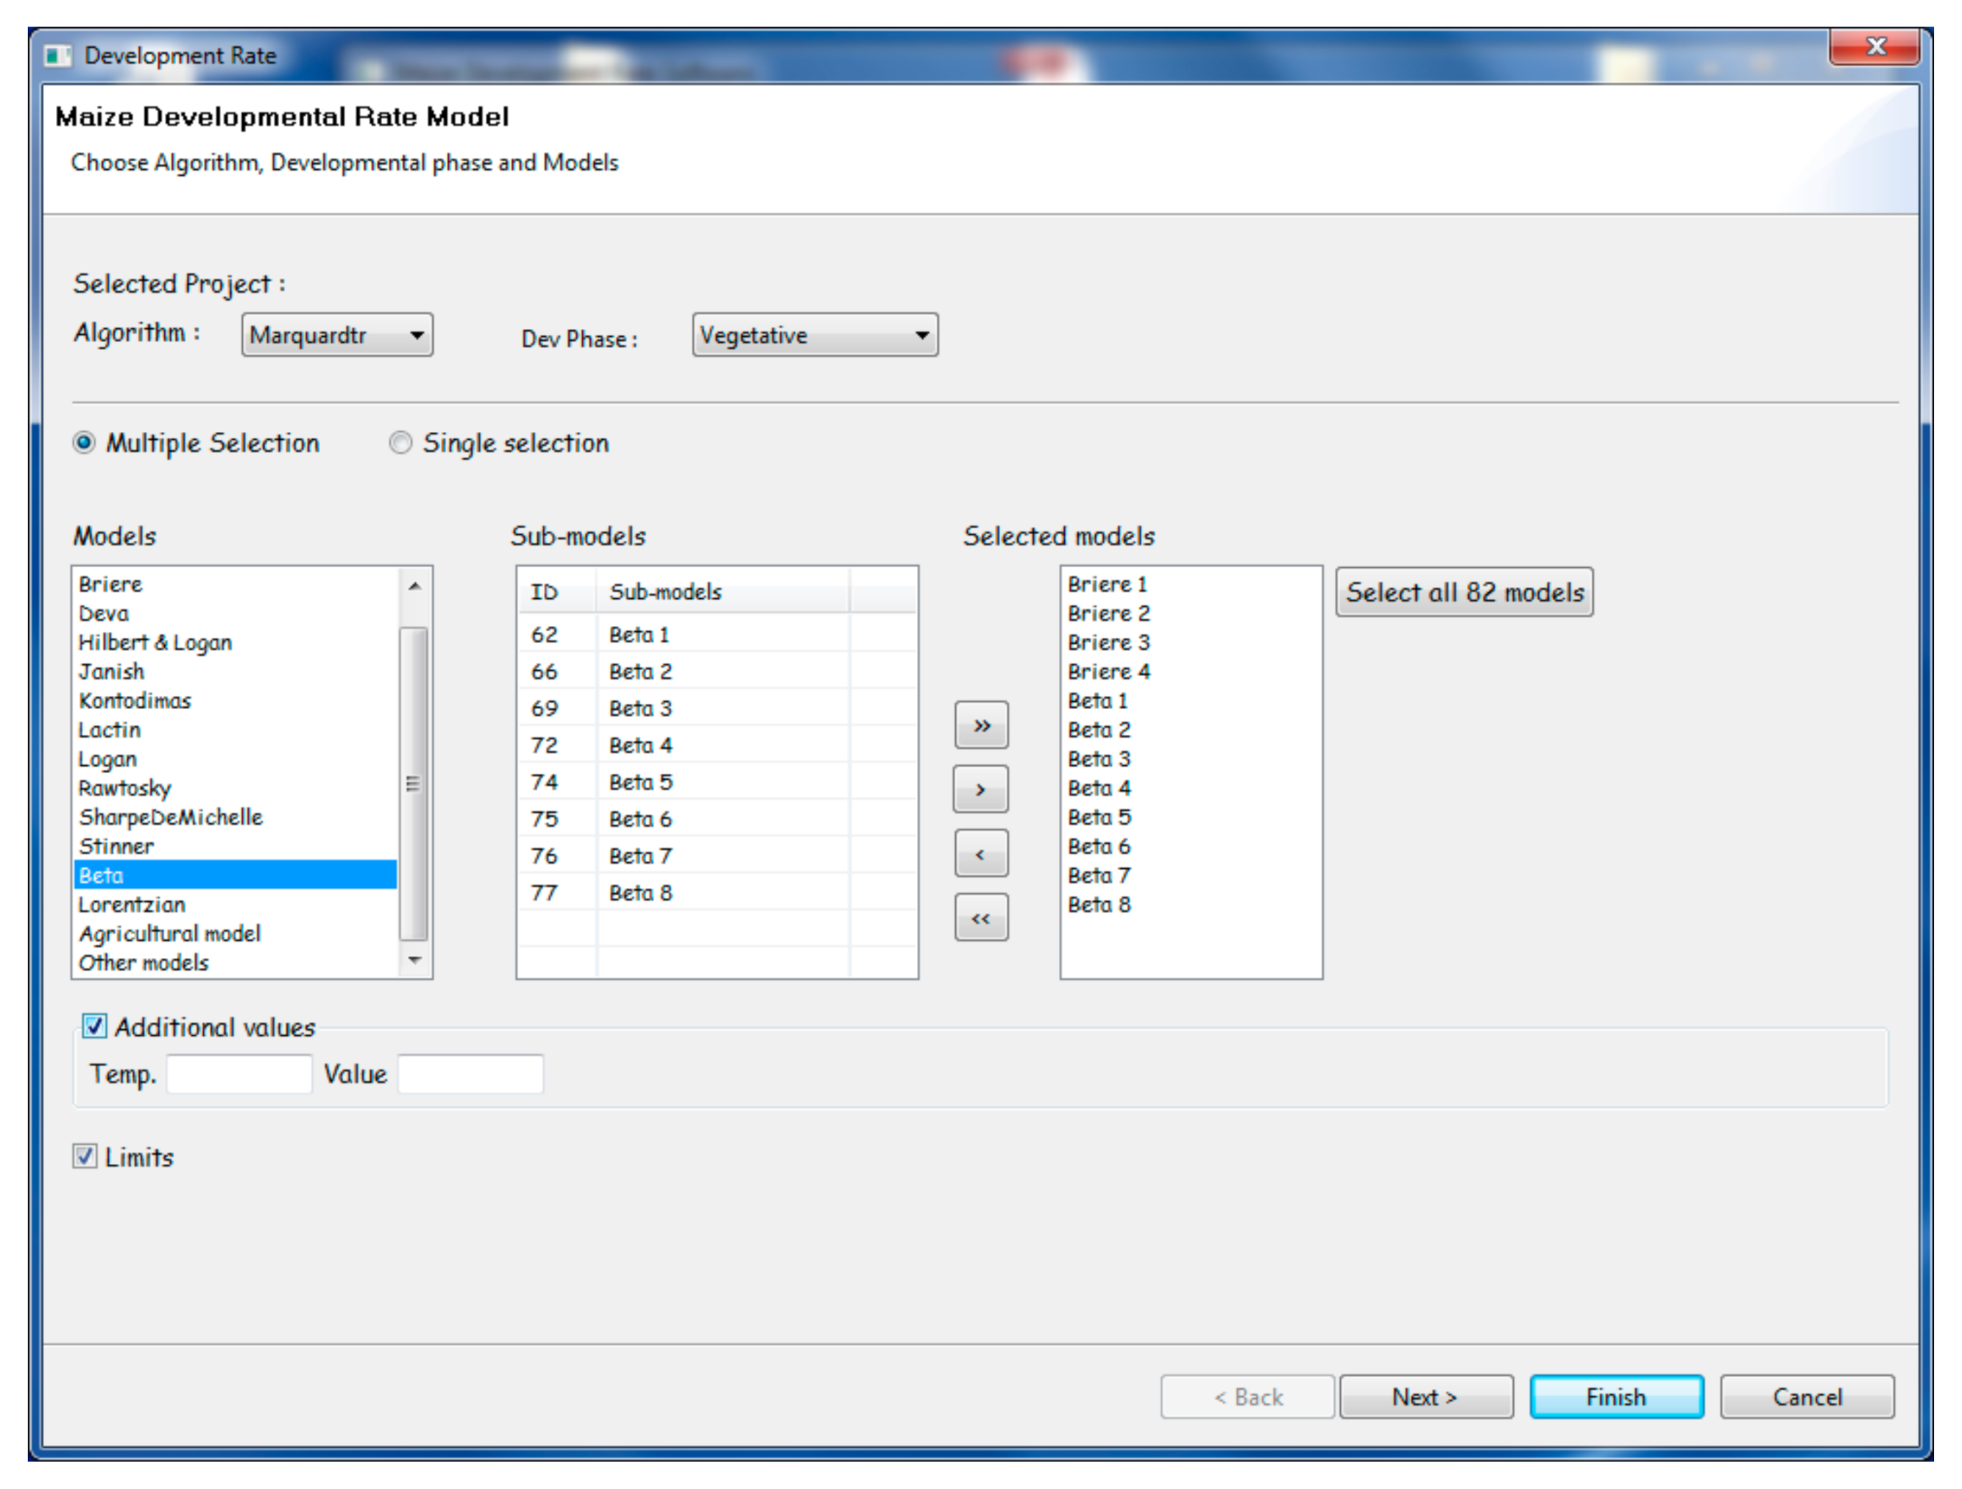Toggle the Limits checkbox
Viewport: 1962px width, 1489px height.
click(85, 1156)
